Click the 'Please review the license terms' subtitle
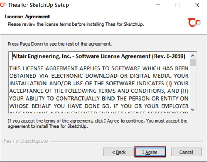Screen dimensions: 207x162 [x=76, y=24]
